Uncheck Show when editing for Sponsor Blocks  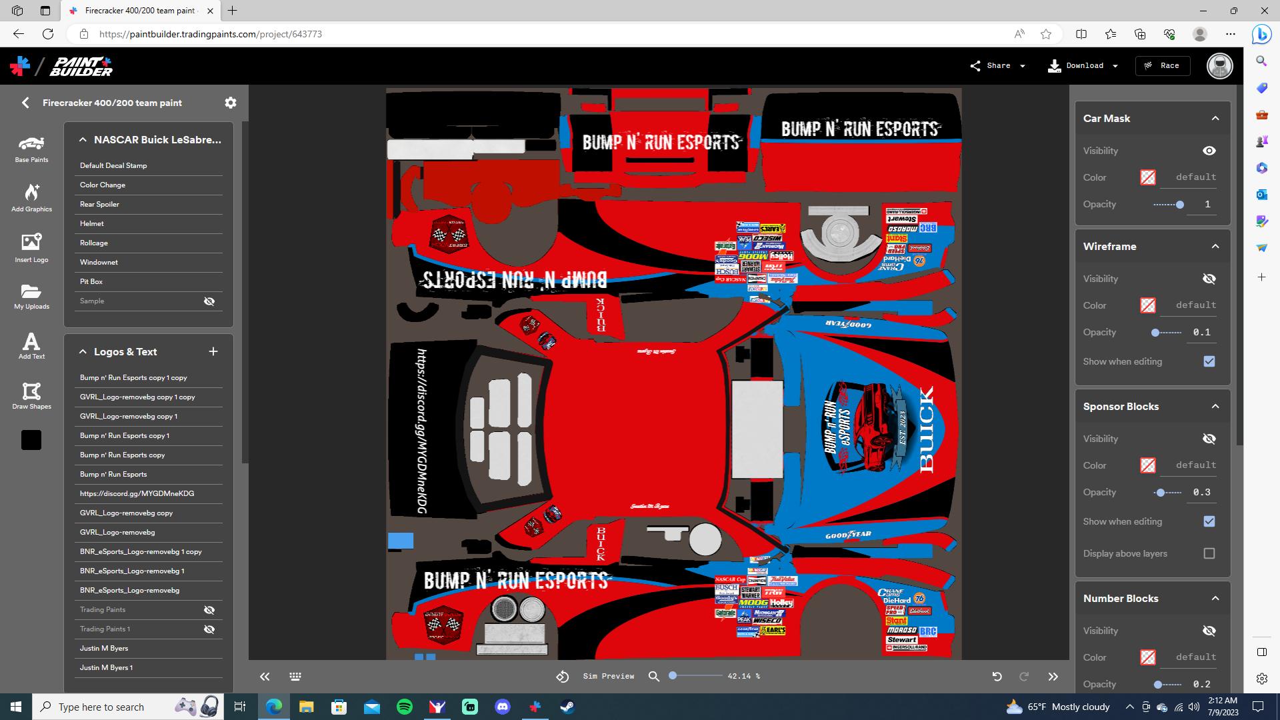coord(1209,521)
